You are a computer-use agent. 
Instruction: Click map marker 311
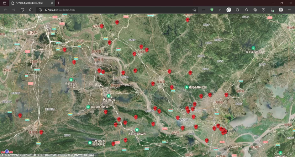[x=123, y=73]
